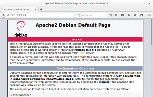Screen dimensions: 153x97
Task: Click the "fully documented" bold text
Action: click(128, 76)
